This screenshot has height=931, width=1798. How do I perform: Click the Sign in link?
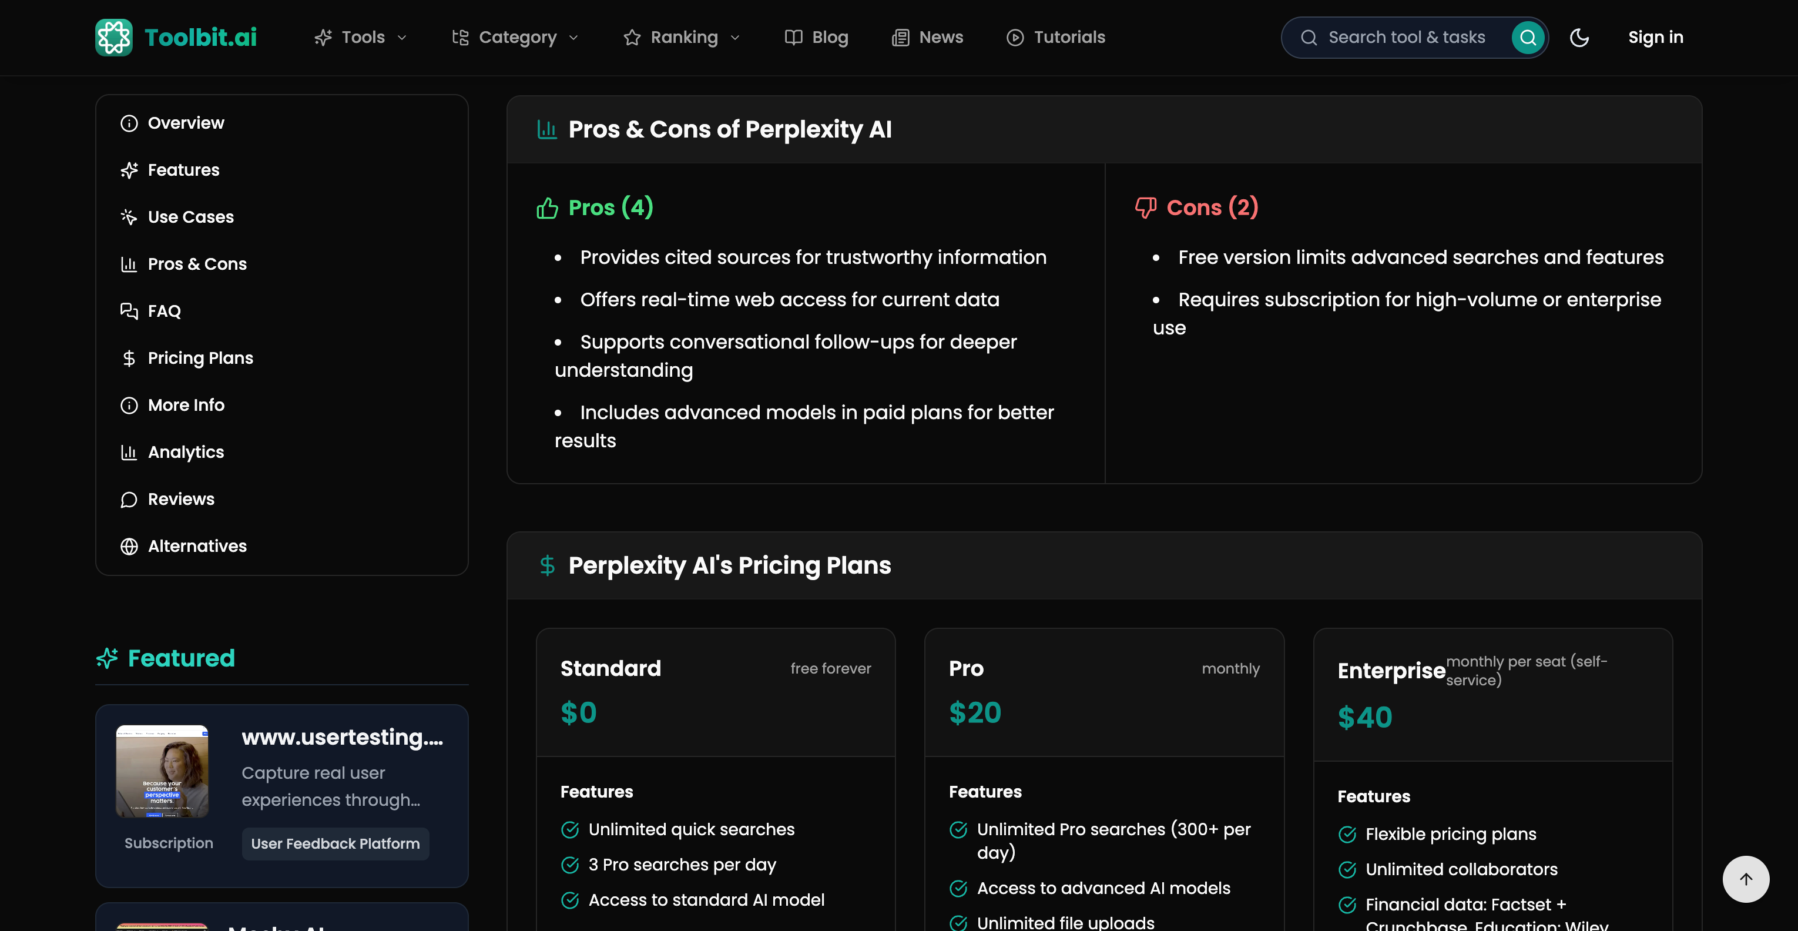click(x=1655, y=37)
